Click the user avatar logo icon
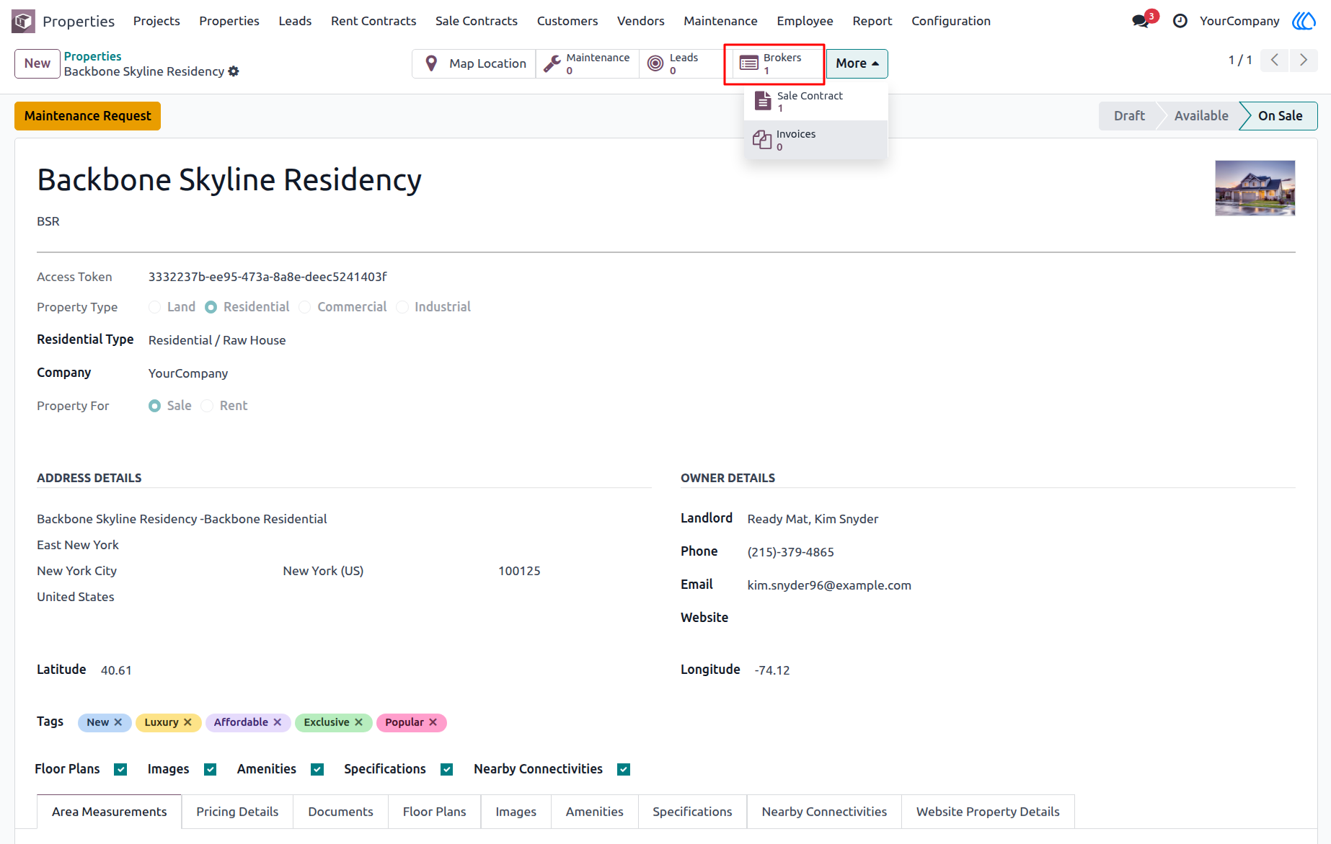 click(x=1304, y=21)
